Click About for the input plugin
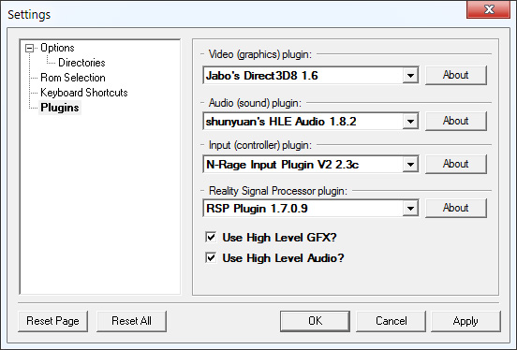517x350 pixels. pyautogui.click(x=456, y=164)
